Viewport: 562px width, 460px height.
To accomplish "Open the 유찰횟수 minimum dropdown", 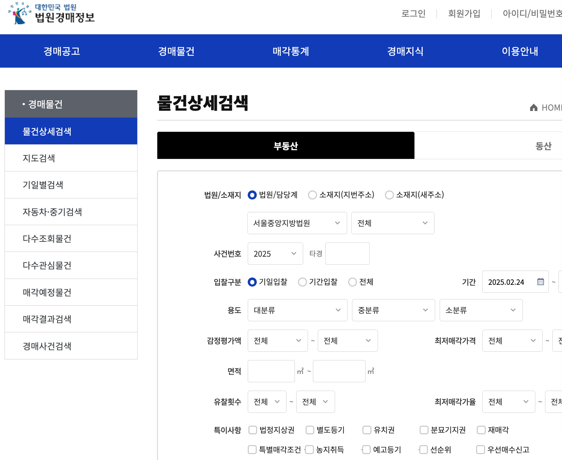I will 267,402.
